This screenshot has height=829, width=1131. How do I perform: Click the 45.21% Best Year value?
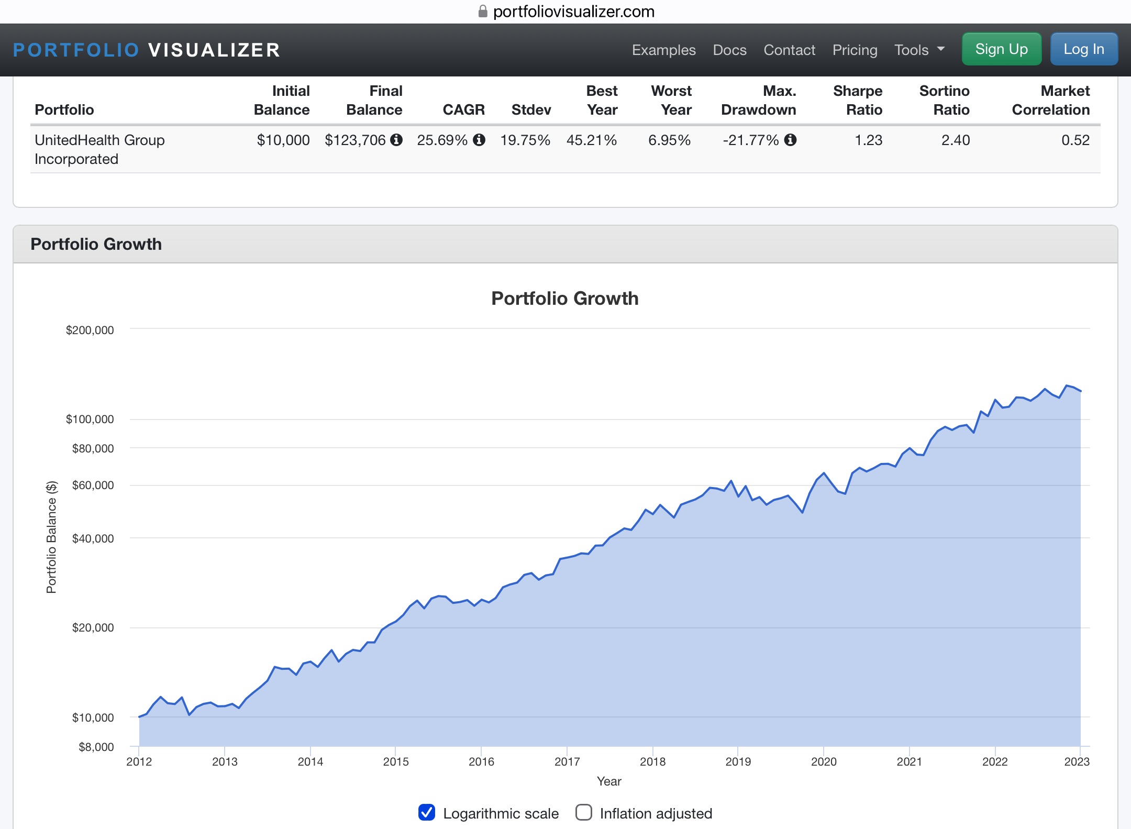coord(592,140)
